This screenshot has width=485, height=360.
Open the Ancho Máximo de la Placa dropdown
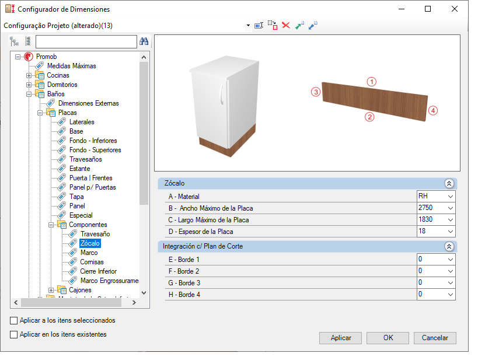coord(451,208)
